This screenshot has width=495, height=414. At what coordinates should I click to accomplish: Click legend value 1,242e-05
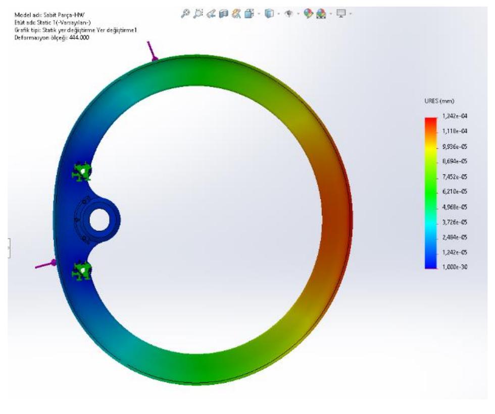tap(455, 252)
